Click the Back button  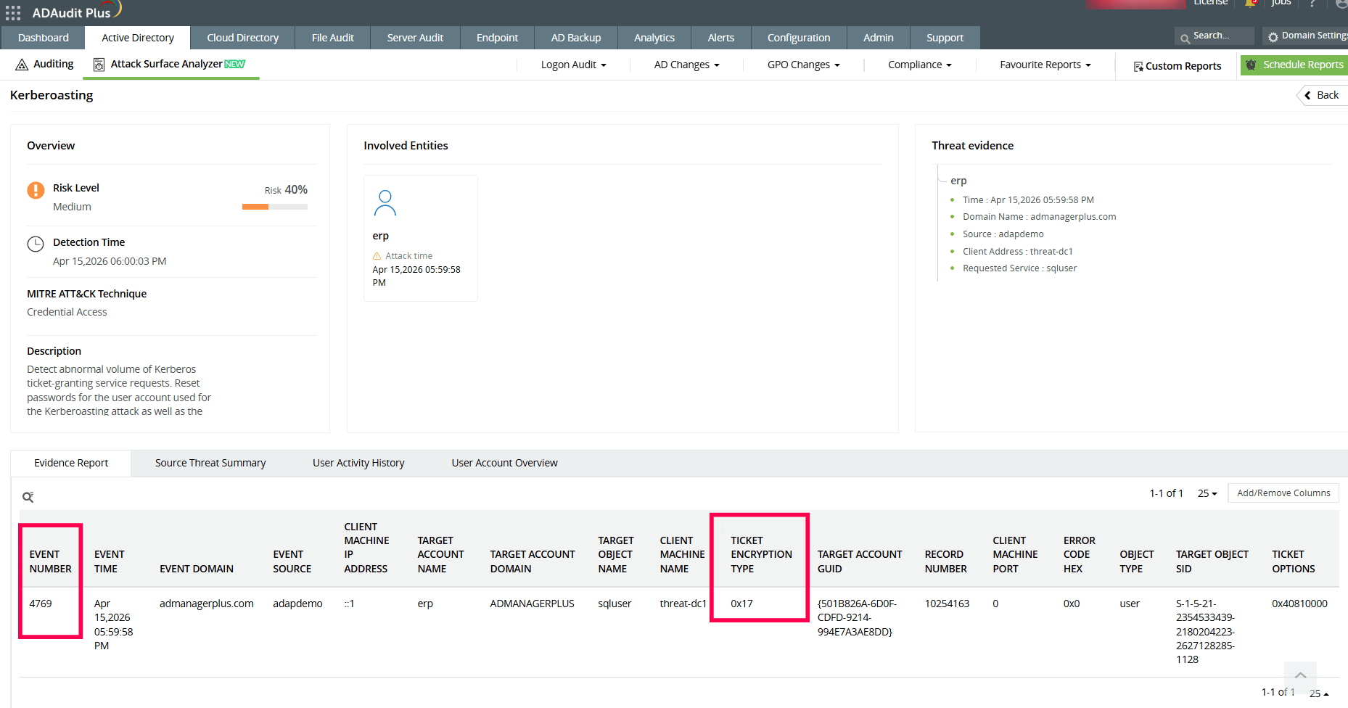[1323, 95]
